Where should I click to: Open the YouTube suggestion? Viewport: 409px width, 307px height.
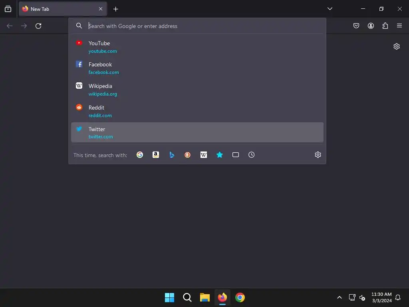click(x=197, y=47)
